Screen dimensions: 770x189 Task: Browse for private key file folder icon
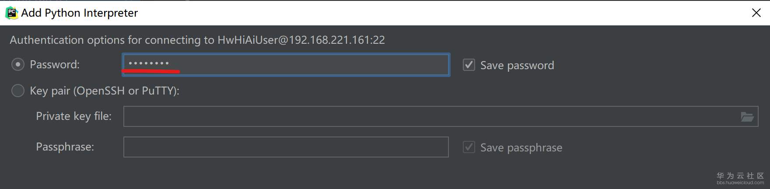[747, 117]
